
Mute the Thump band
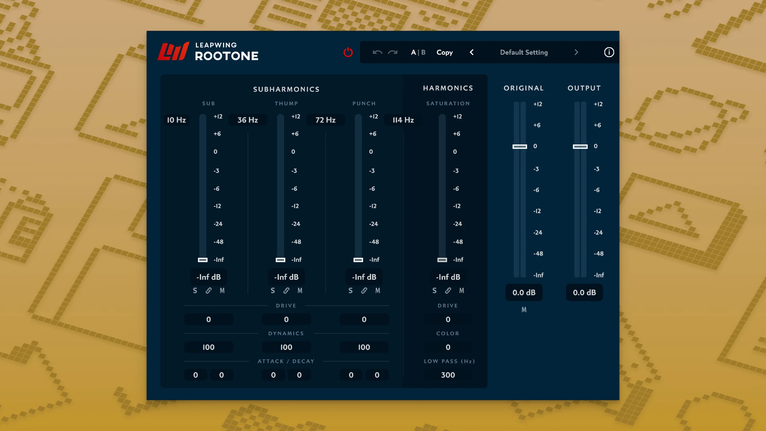(x=300, y=291)
